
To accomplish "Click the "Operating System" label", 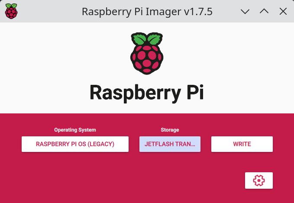I will point(75,130).
